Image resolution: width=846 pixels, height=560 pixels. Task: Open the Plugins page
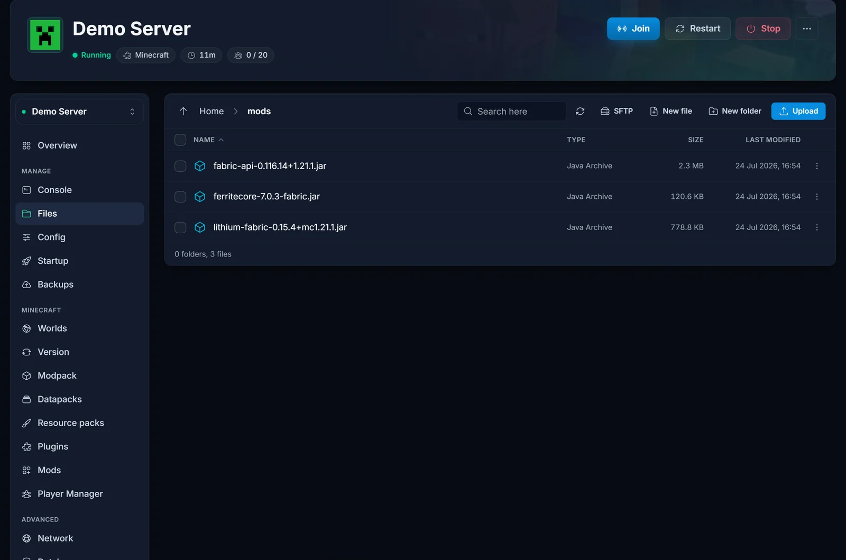[x=79, y=446]
